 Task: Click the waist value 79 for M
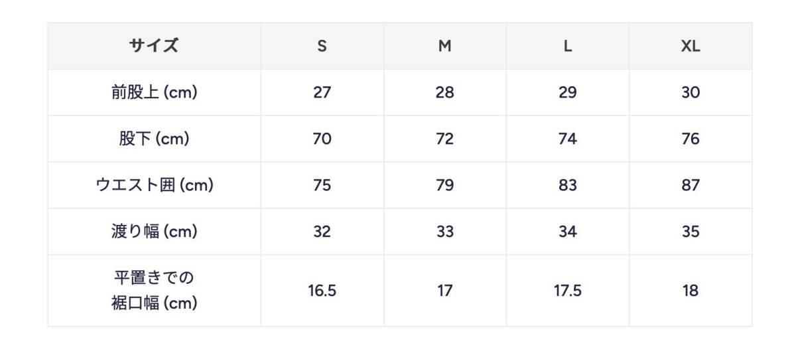point(445,185)
